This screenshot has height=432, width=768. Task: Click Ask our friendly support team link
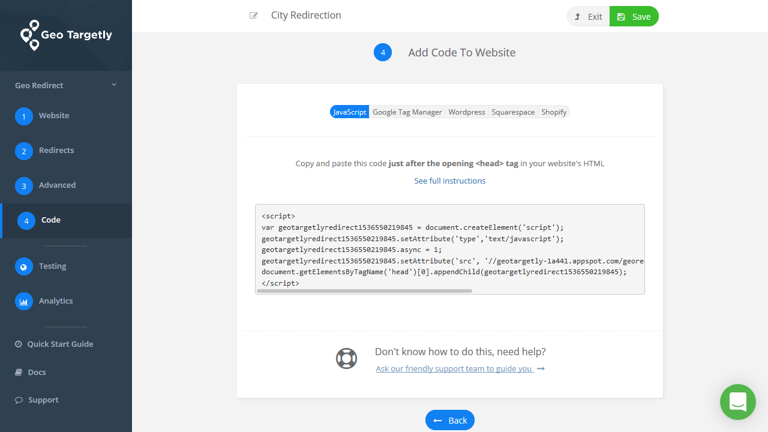460,368
